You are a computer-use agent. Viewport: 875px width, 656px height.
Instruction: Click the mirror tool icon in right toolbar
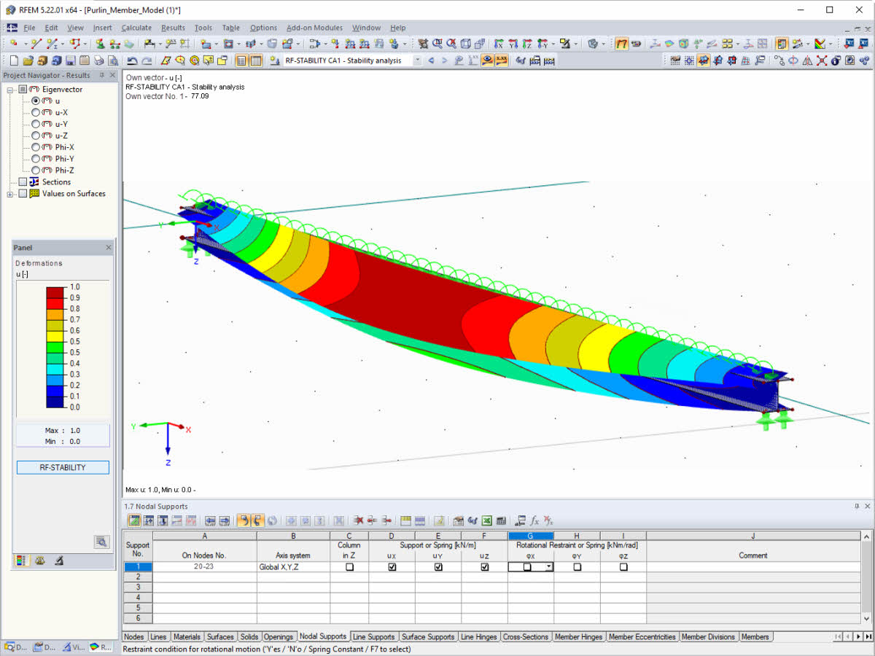pos(807,60)
